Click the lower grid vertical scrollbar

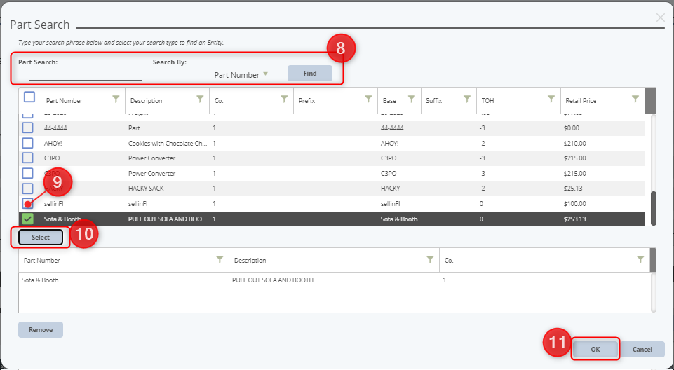click(x=654, y=292)
